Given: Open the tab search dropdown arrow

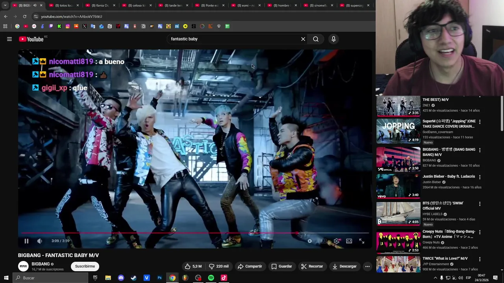Looking at the screenshot, I should point(5,6).
